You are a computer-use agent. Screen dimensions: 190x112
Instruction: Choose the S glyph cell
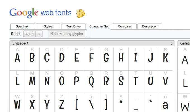tap(121, 82)
